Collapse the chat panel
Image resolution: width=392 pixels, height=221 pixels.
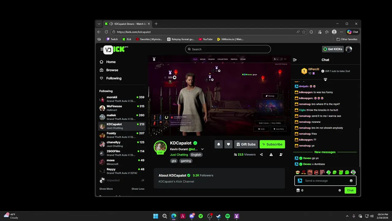295,60
